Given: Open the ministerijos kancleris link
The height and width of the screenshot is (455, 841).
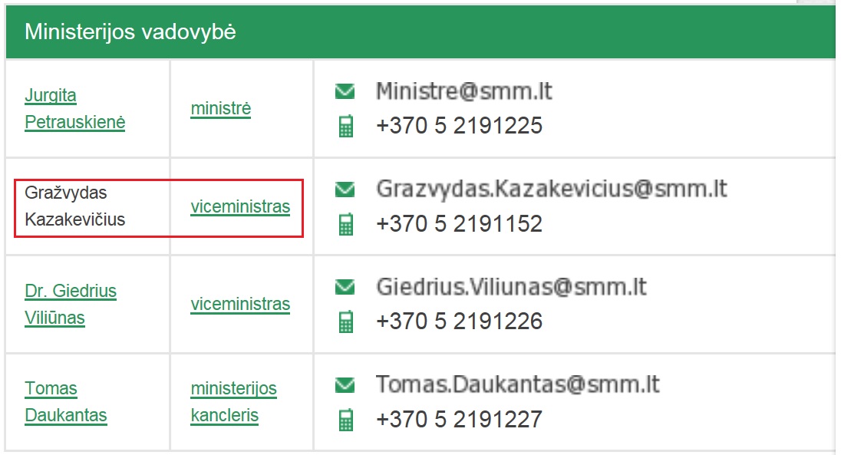Looking at the screenshot, I should 233,402.
